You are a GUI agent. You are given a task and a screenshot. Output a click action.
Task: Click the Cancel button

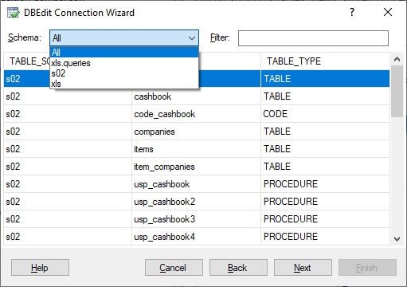point(174,268)
